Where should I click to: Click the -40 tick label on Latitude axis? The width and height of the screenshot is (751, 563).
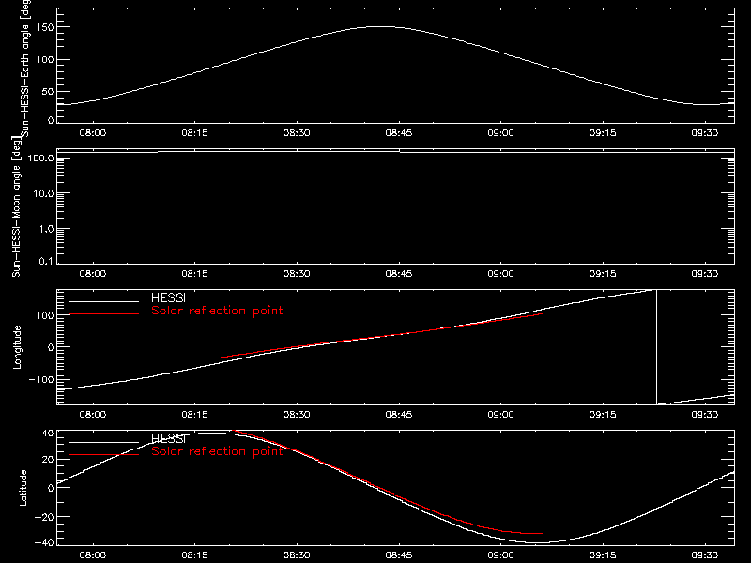point(44,542)
